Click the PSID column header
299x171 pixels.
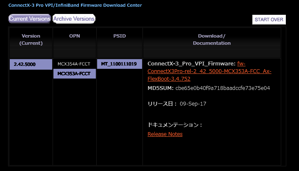(119, 36)
